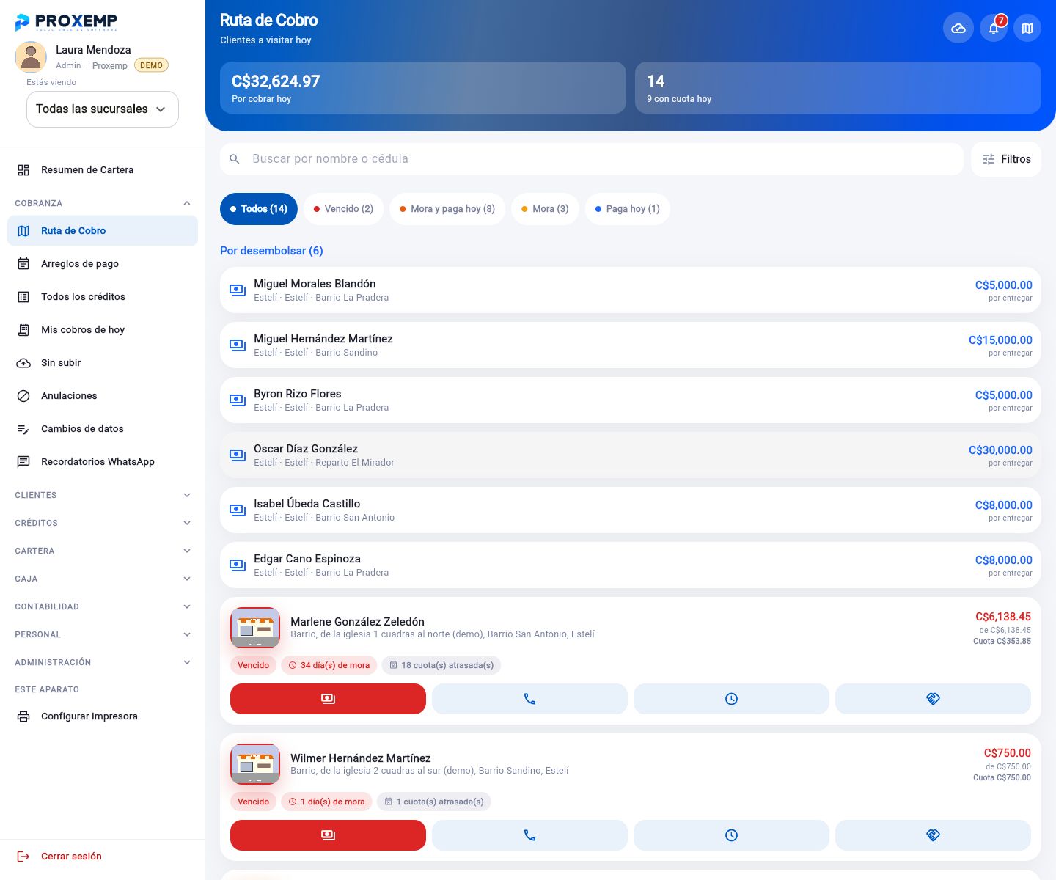Image resolution: width=1056 pixels, height=880 pixels.
Task: Click the cloud sync icon in header
Action: (958, 29)
